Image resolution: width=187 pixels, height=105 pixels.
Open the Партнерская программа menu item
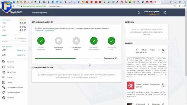click(15, 87)
